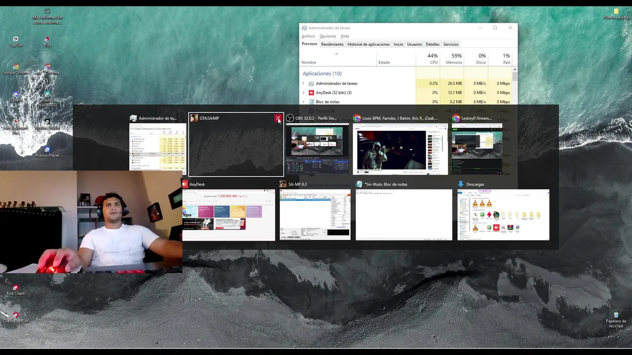Expand the AnyDesk (32 bits) process row
The height and width of the screenshot is (355, 632).
(304, 93)
